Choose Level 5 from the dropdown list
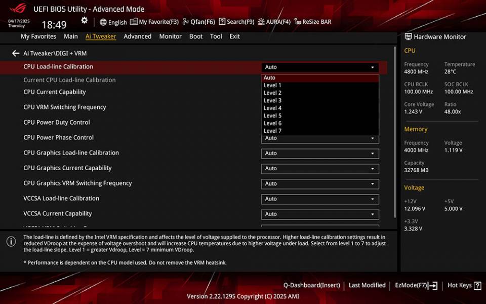486x304 pixels. [x=320, y=116]
